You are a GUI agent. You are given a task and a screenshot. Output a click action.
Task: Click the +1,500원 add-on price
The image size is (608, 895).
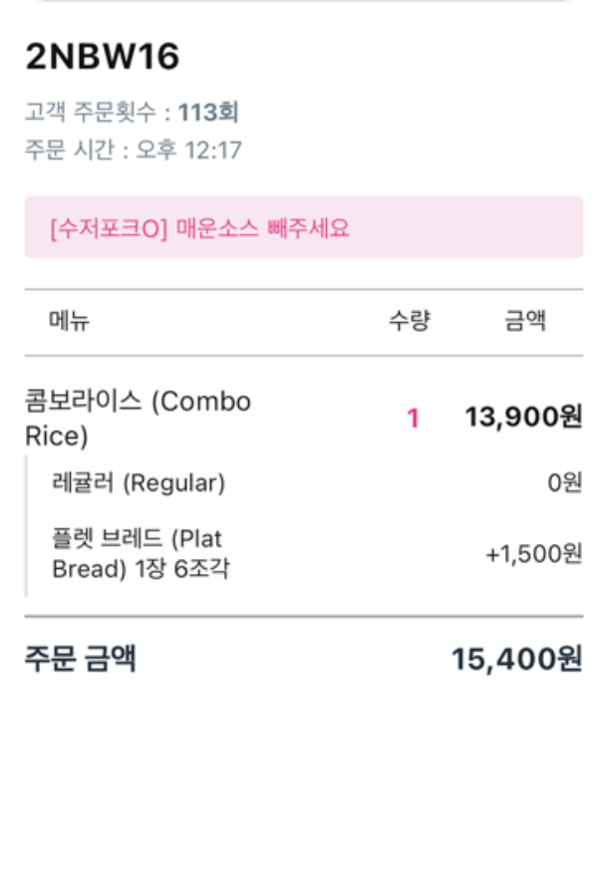click(533, 554)
